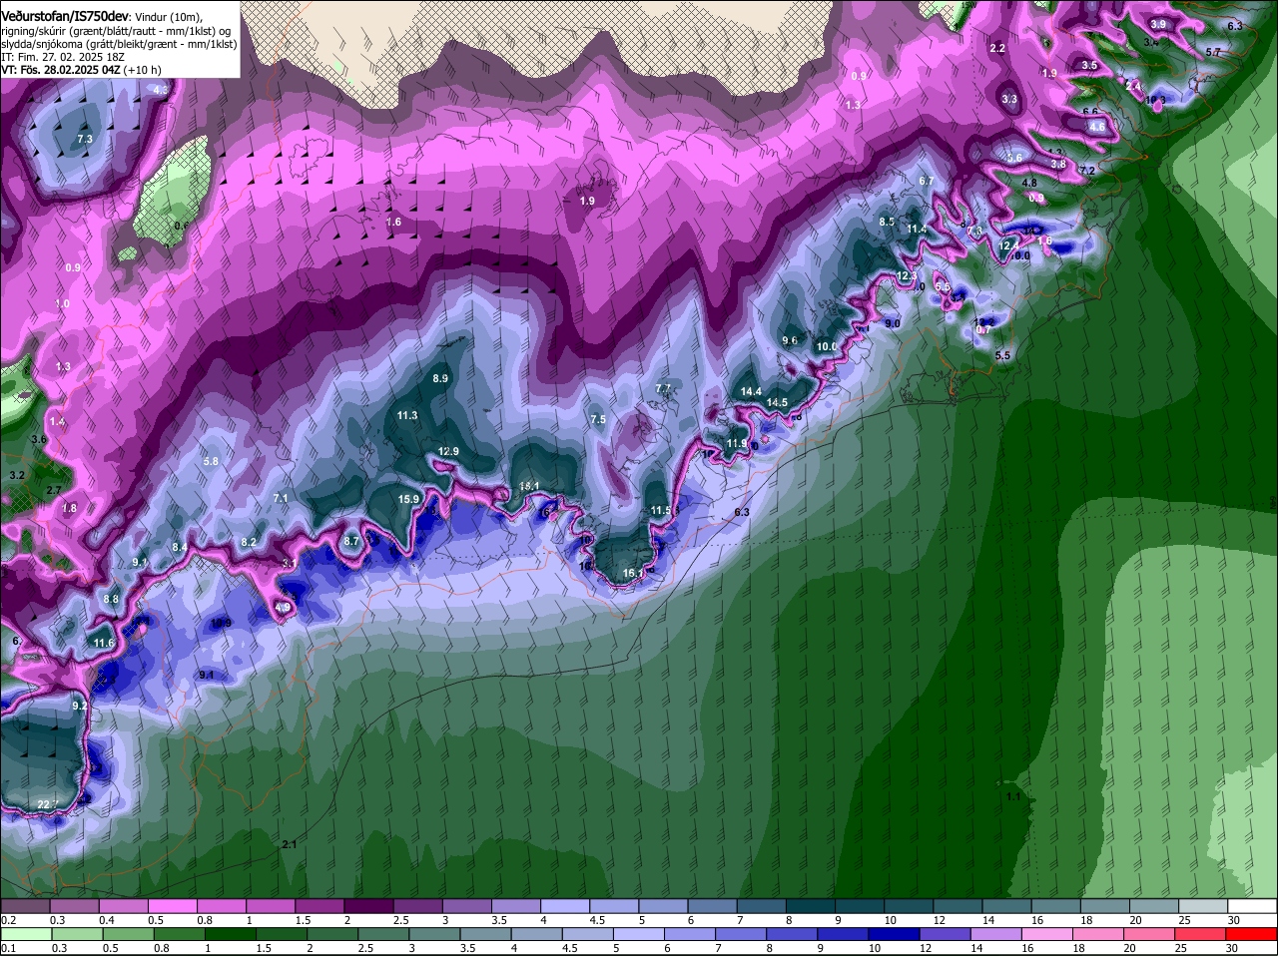This screenshot has width=1278, height=956.
Task: Click the 4.6 value label
Action: [x=1097, y=127]
